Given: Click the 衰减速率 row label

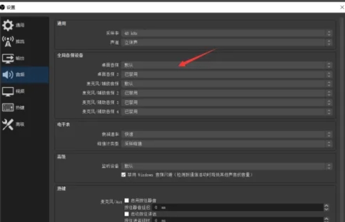Looking at the screenshot, I should (110, 134).
